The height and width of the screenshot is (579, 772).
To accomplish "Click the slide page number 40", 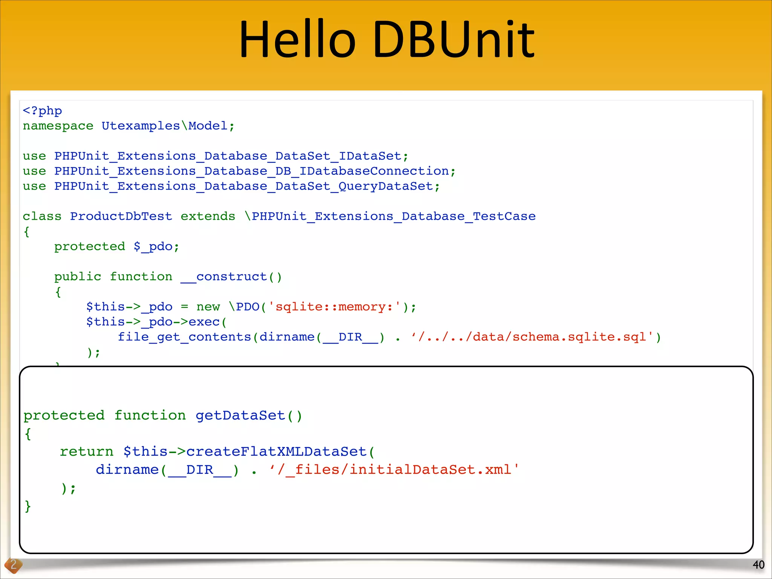I will [758, 565].
